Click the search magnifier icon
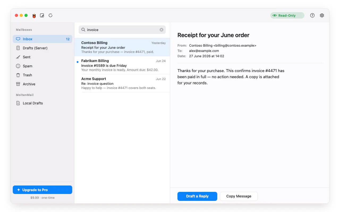This screenshot has height=212, width=340. click(x=83, y=30)
